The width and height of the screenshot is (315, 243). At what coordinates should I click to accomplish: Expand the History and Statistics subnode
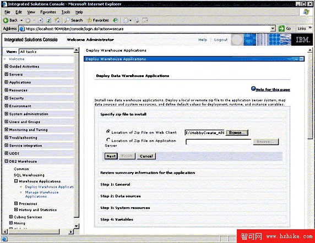(x=16, y=209)
